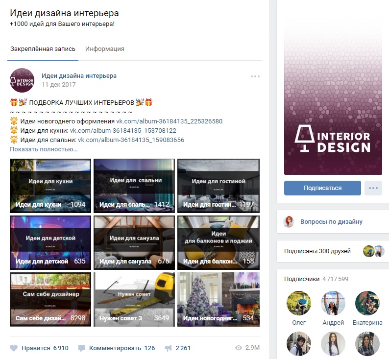Open the kitchen ideas album link
389x359 pixels.
point(123,131)
